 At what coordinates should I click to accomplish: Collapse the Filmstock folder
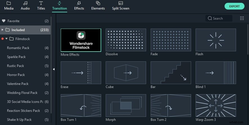pos(6,39)
